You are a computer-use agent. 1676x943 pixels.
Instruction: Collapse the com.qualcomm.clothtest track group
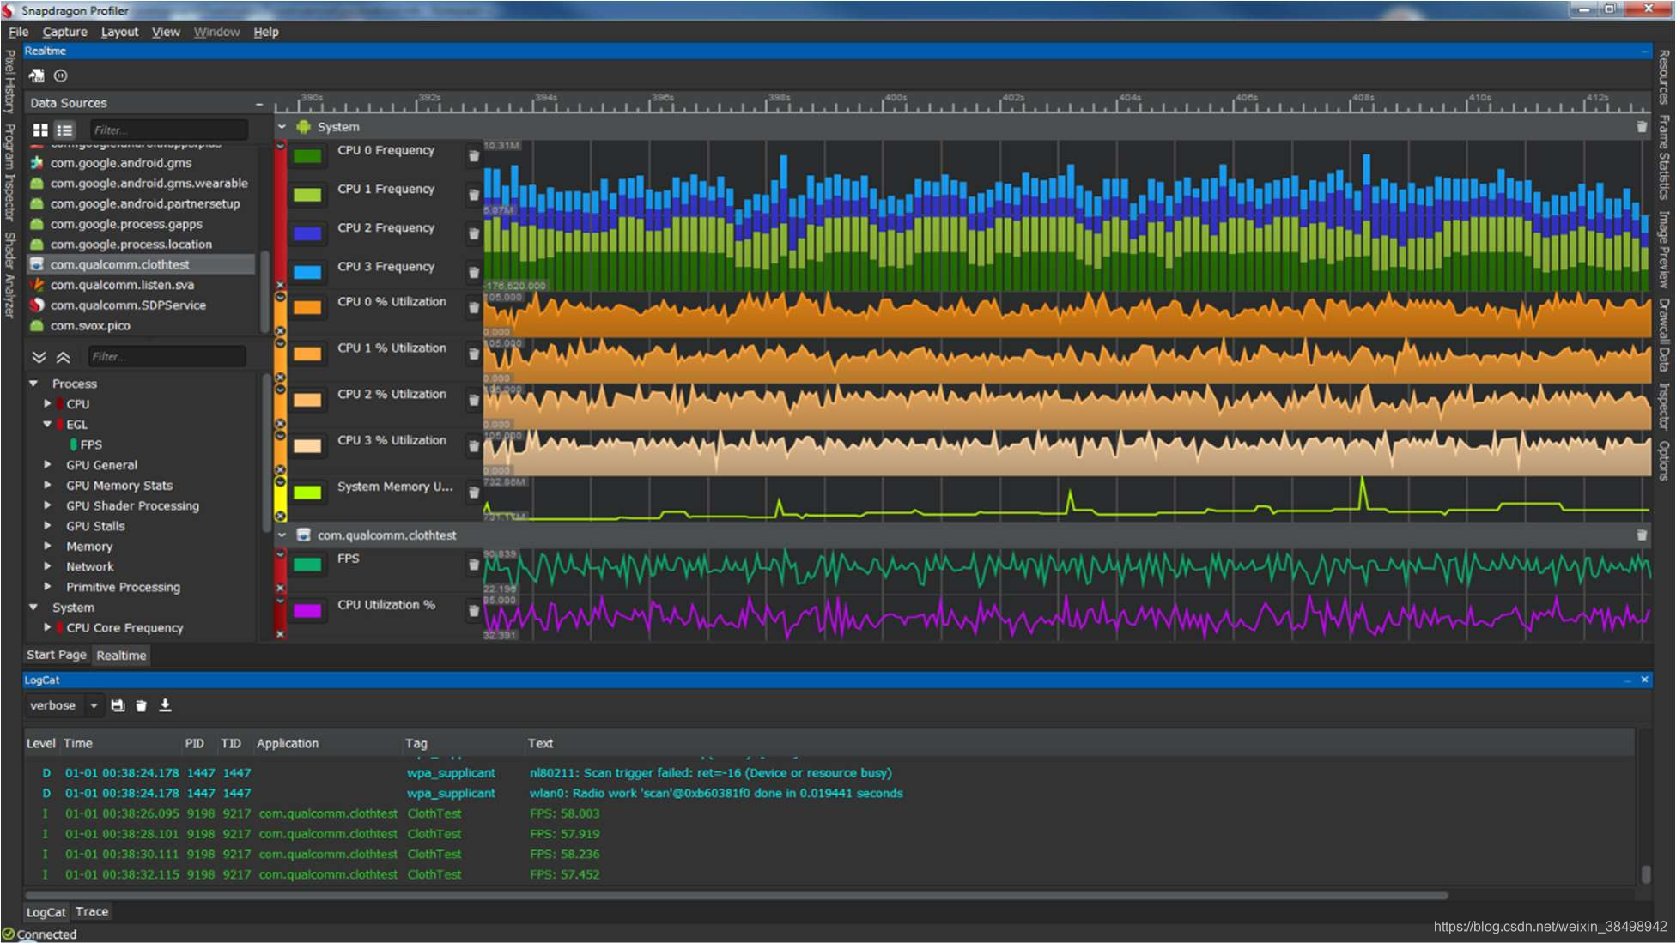(282, 535)
